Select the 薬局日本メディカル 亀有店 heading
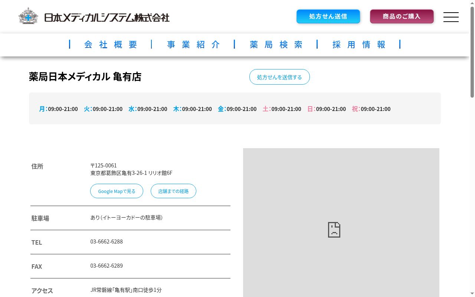 coord(85,77)
